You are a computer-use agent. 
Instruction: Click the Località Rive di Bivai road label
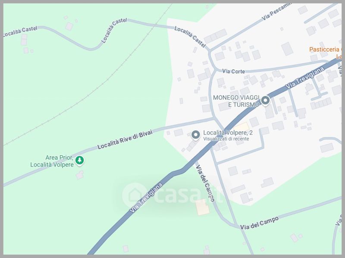(x=125, y=140)
